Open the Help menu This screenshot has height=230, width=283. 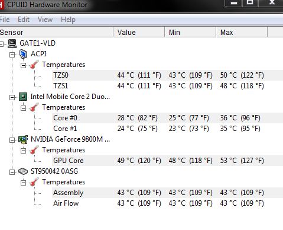click(x=68, y=20)
